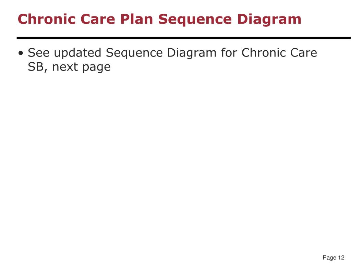Click the word 'next' in the bullet

point(65,67)
